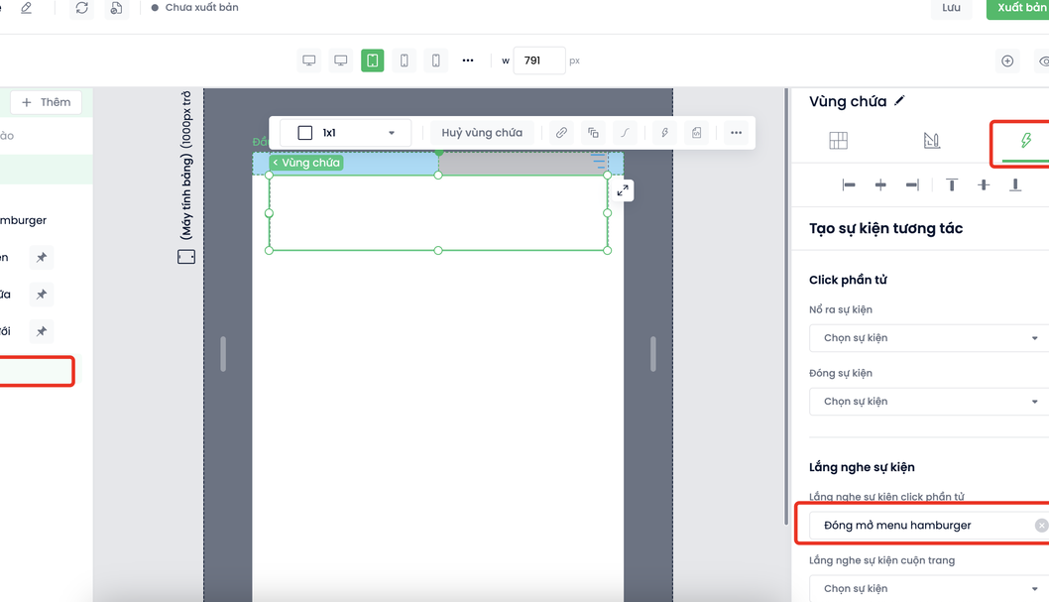
Task: Click the Huỷ vùng chứa button
Action: (482, 133)
